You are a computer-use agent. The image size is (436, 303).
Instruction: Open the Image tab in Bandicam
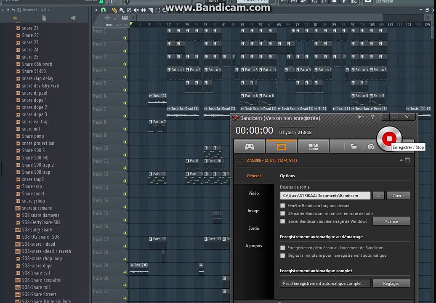click(x=254, y=211)
